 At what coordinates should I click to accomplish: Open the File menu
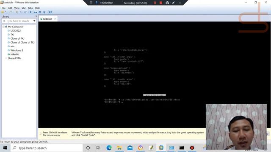click(4, 8)
